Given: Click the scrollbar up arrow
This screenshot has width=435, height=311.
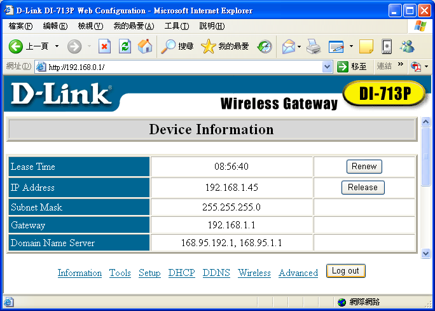Looking at the screenshot, I should [x=425, y=121].
